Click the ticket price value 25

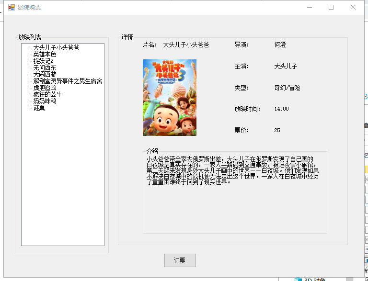pyautogui.click(x=277, y=130)
